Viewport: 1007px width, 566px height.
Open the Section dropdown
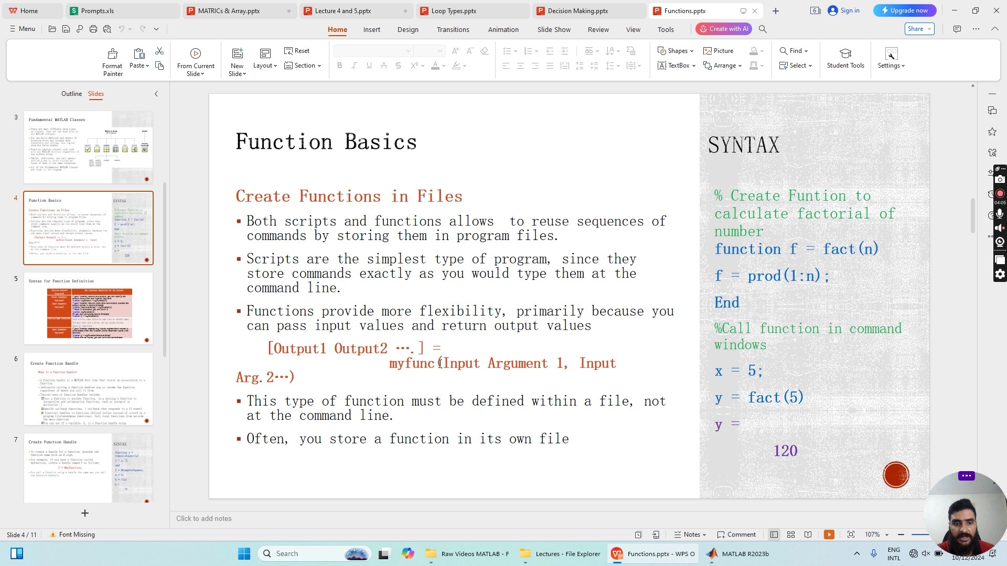(x=303, y=66)
